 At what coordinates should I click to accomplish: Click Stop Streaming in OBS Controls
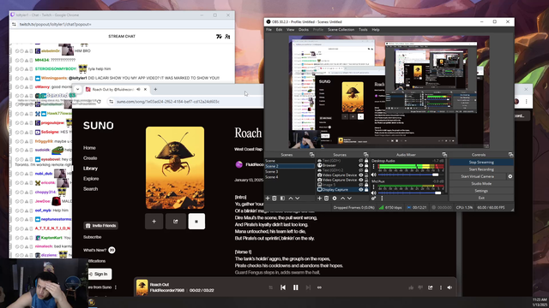(x=481, y=162)
